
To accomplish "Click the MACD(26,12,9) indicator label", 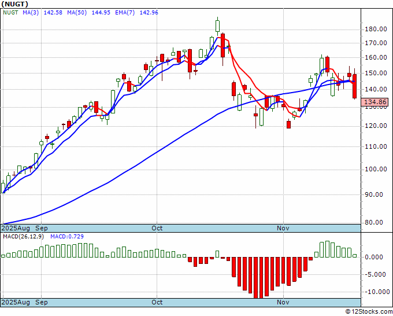I will [24, 237].
